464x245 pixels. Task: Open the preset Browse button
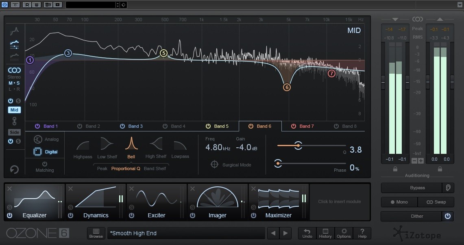tap(96, 233)
